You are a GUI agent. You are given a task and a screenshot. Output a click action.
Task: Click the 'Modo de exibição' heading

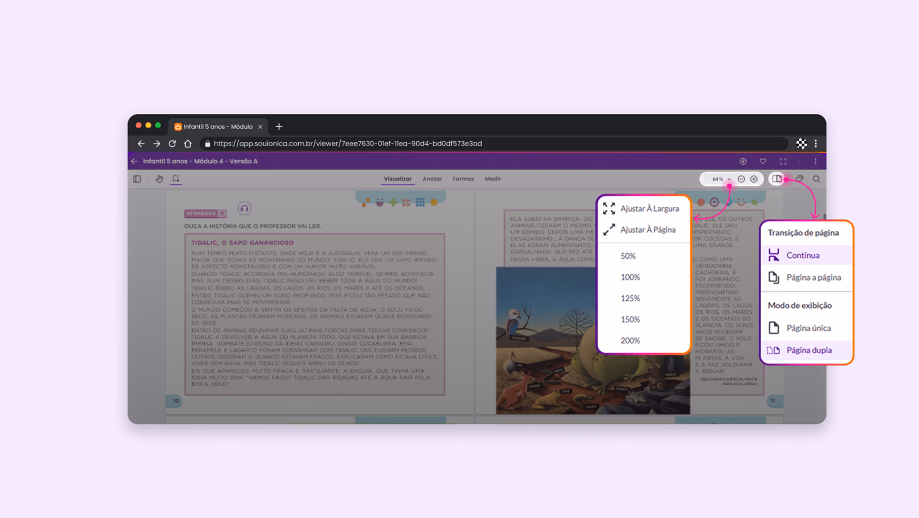pos(800,306)
